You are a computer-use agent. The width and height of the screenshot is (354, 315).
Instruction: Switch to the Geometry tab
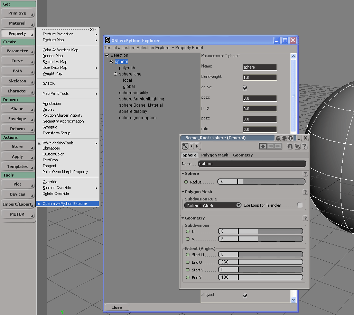243,155
